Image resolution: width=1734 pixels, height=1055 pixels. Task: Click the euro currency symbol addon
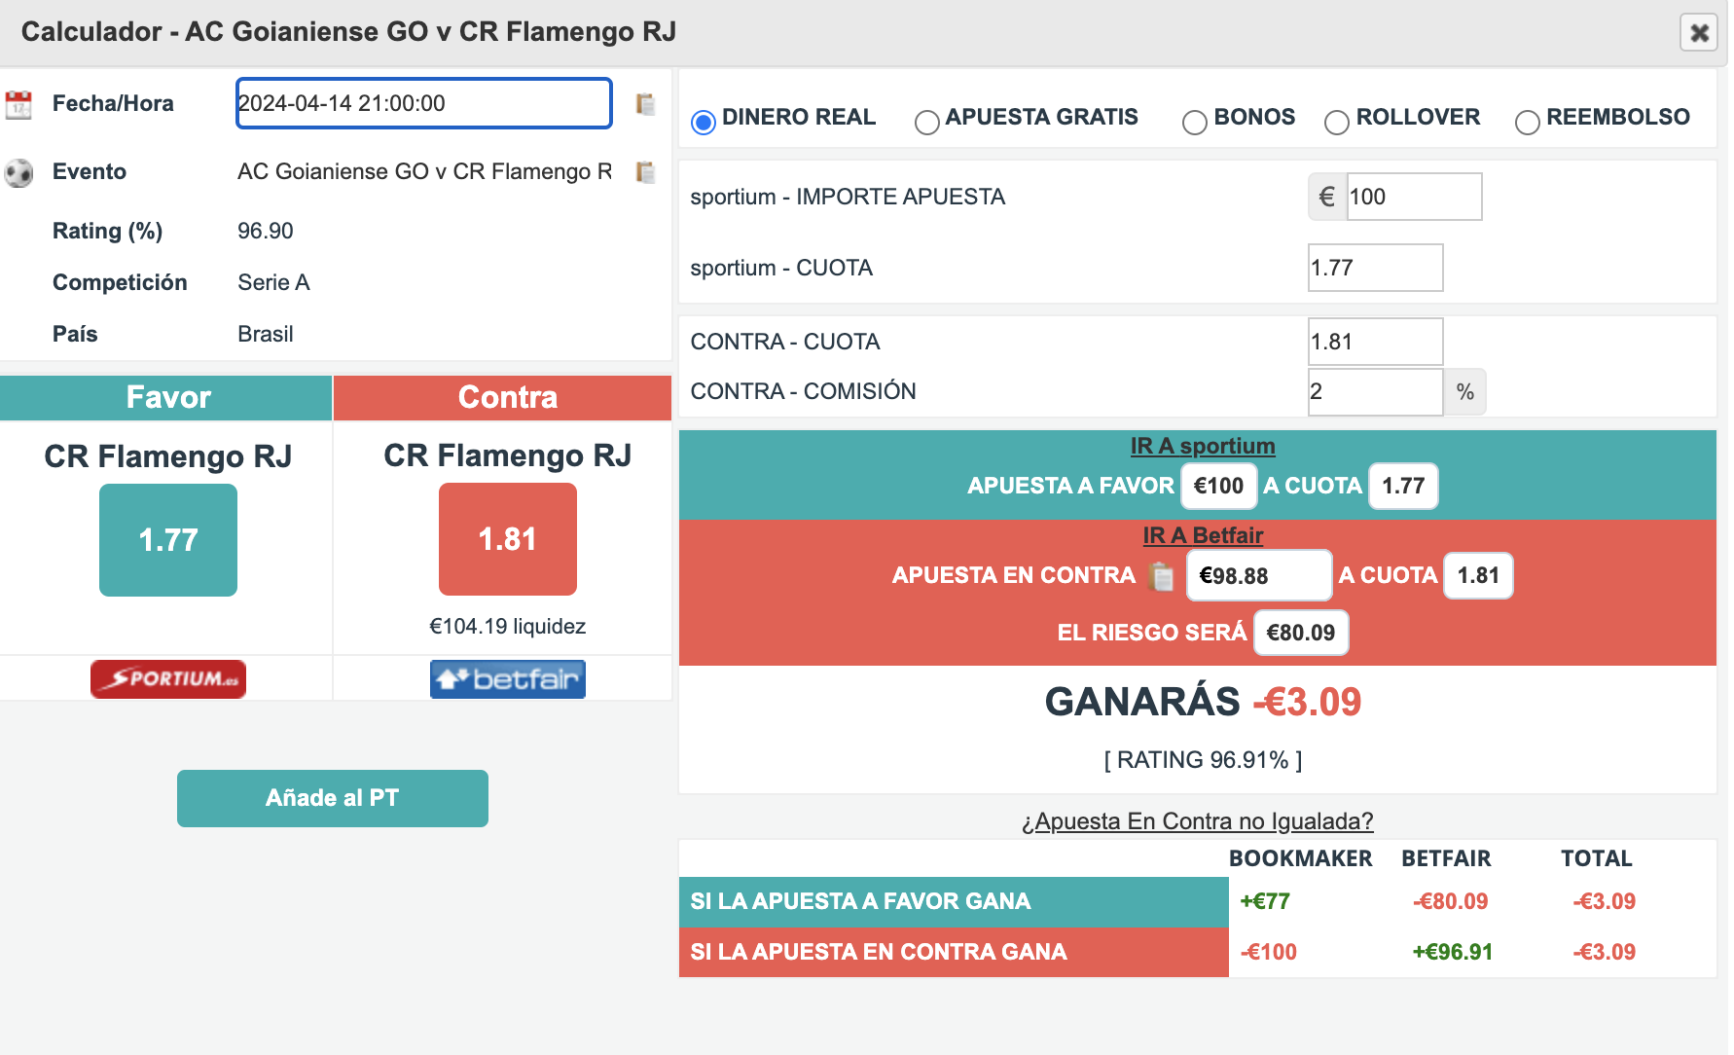[x=1327, y=197]
